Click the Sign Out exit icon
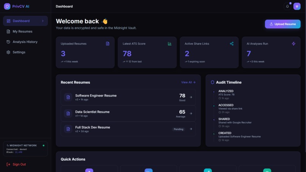Viewport: 306px width, 172px height. pyautogui.click(x=8, y=164)
